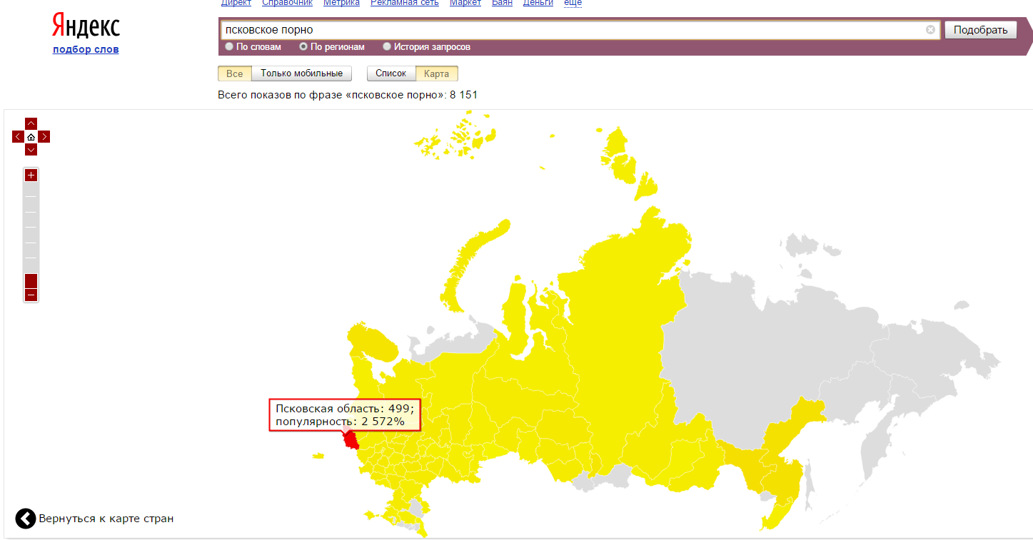1033x540 pixels.
Task: Zoom in the map with plus button
Action: click(31, 175)
